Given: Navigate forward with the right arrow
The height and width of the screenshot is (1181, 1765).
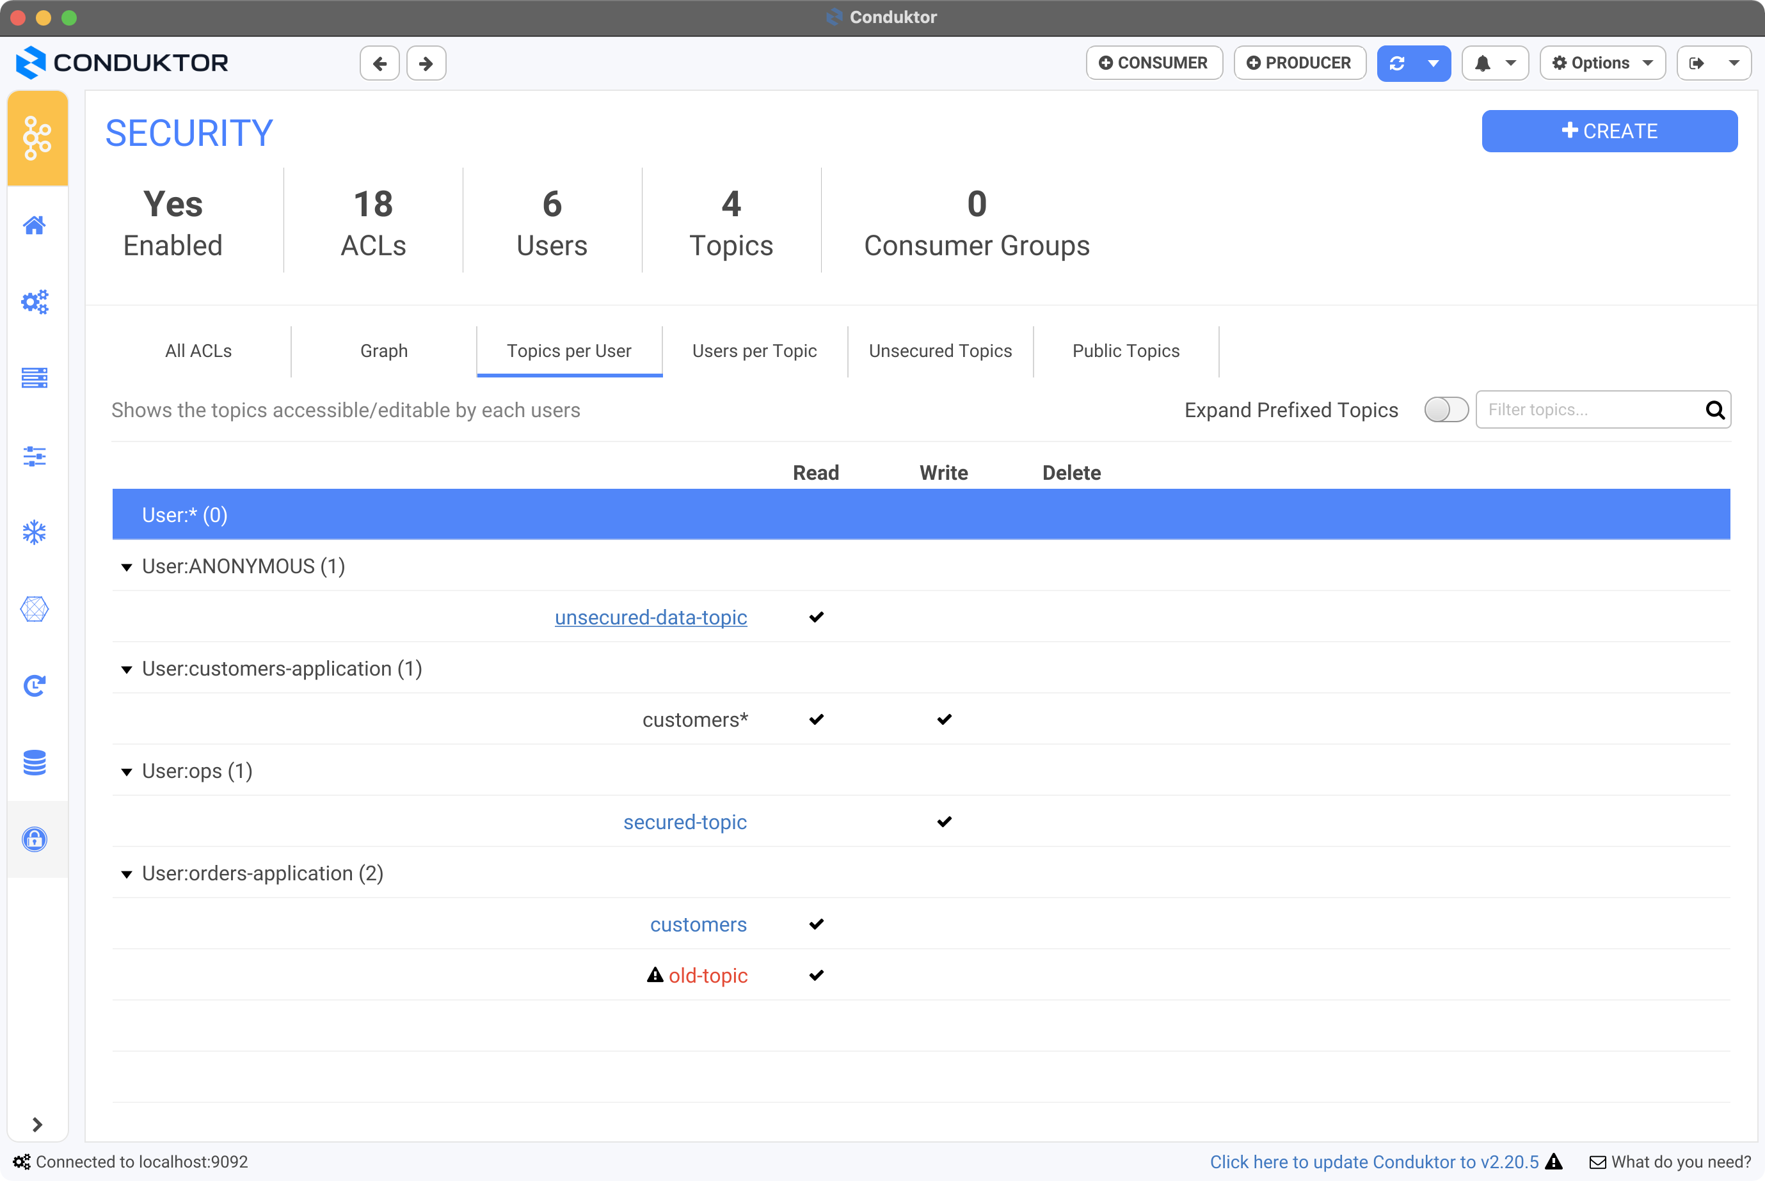Looking at the screenshot, I should click(x=426, y=63).
